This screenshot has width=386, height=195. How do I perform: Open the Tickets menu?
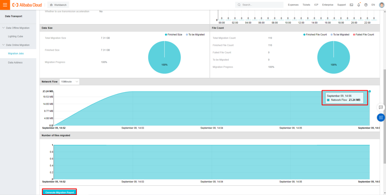[306, 5]
